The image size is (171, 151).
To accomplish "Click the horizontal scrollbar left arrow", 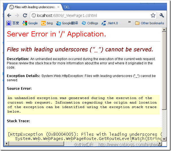I will coord(7,143).
